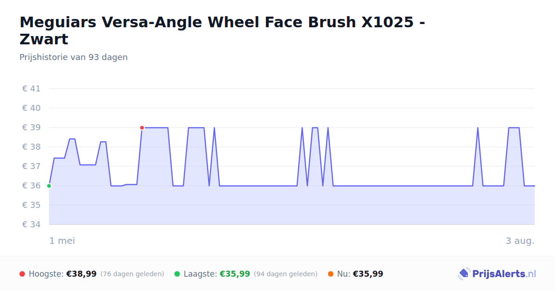Image resolution: width=555 pixels, height=291 pixels.
Task: Click the PrijsAlerts price tag logo icon
Action: 464,274
